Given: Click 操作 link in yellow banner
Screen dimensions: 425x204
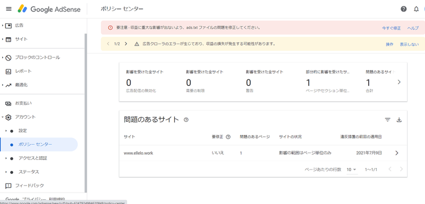Looking at the screenshot, I should pyautogui.click(x=389, y=45).
